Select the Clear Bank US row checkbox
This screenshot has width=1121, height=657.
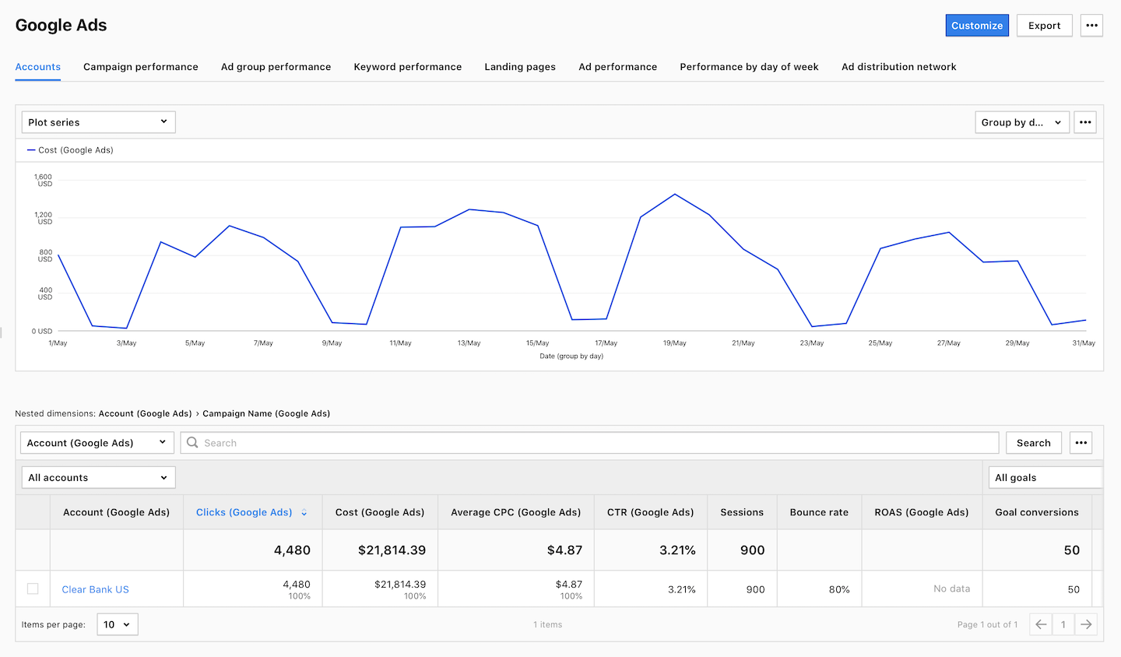(x=33, y=588)
